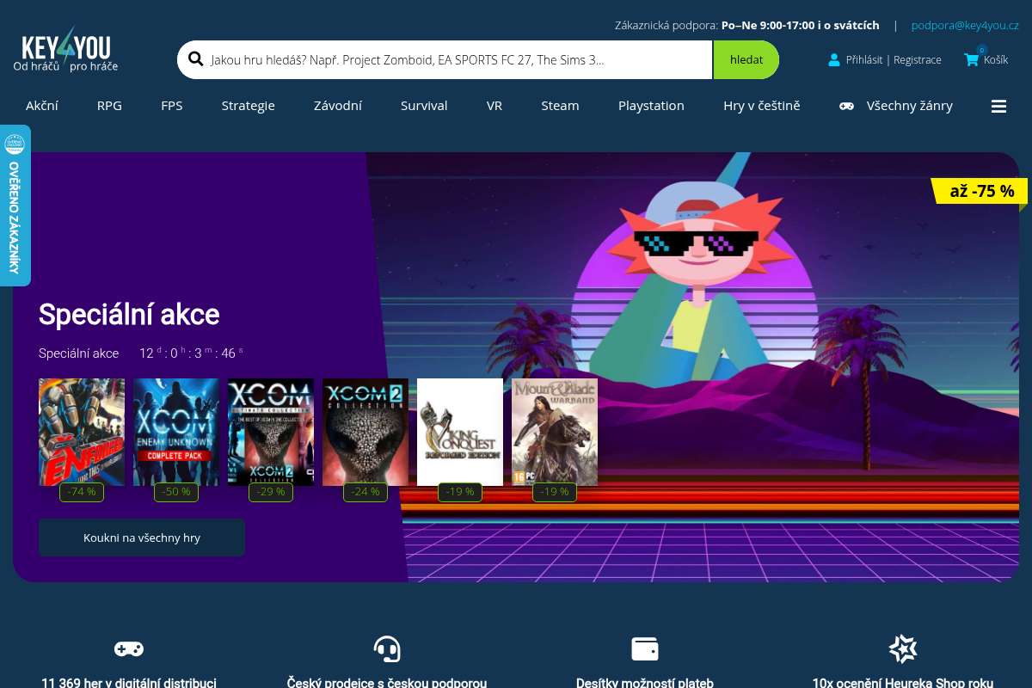
Task: Click the user account icon
Action: (x=833, y=60)
